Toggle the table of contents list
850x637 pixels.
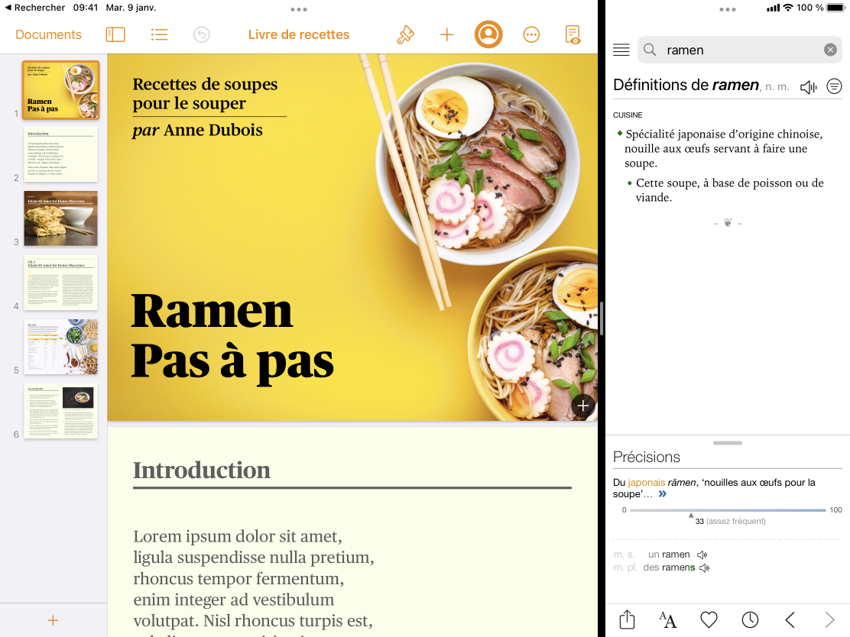pyautogui.click(x=159, y=34)
